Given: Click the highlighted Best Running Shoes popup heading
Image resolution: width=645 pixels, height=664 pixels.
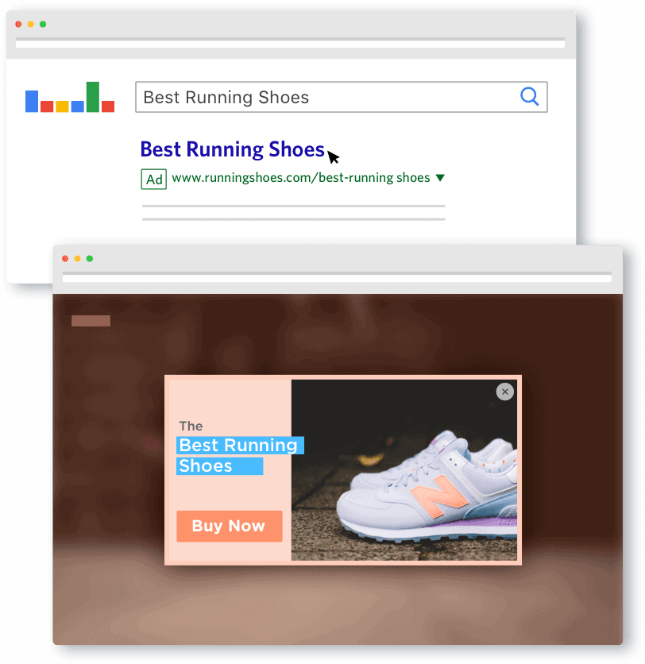Looking at the screenshot, I should [240, 456].
